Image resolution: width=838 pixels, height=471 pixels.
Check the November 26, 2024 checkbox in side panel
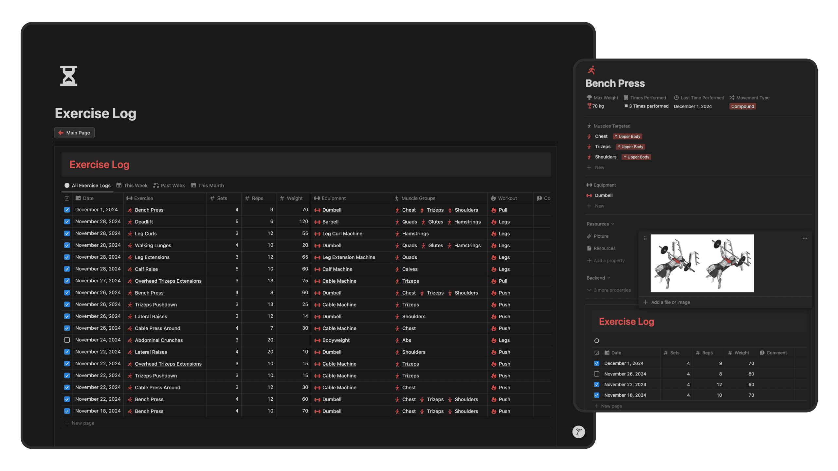click(597, 374)
